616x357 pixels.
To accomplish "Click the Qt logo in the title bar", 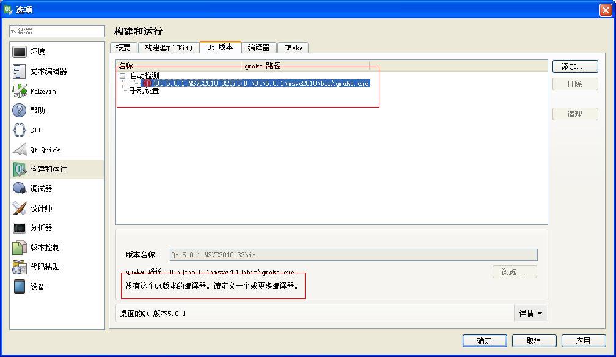I will [x=9, y=9].
